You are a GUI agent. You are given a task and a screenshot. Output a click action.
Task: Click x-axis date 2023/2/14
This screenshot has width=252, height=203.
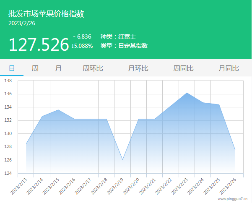tap(35, 187)
